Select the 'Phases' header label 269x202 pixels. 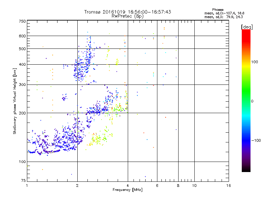click(x=218, y=10)
